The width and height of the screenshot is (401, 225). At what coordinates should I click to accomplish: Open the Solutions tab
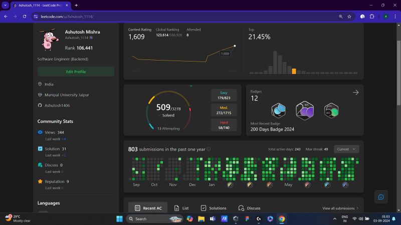(x=214, y=208)
